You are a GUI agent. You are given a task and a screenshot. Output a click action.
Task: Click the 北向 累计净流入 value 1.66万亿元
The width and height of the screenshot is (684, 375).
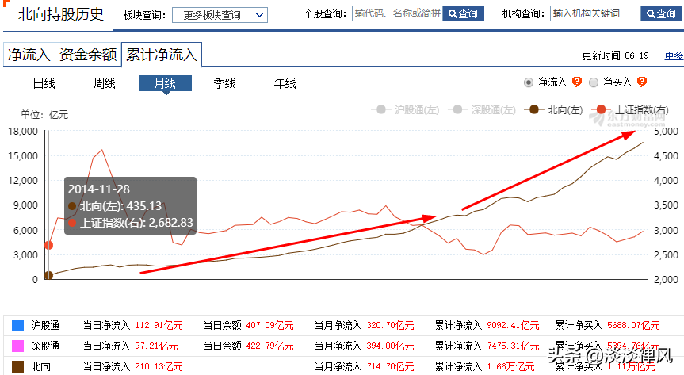[x=510, y=367]
